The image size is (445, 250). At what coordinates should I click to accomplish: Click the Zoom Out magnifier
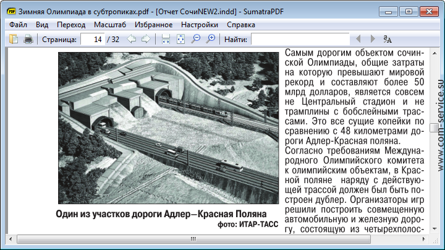click(x=195, y=39)
